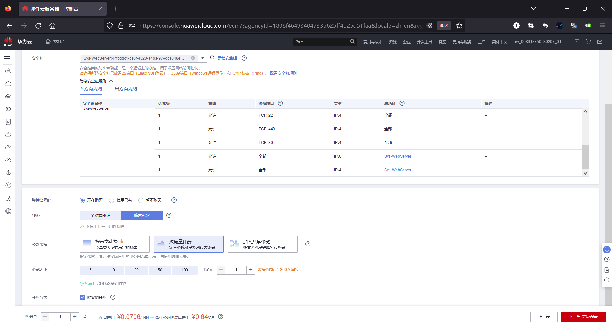Choose the dynamic BGP line
The height and width of the screenshot is (328, 612).
(100, 216)
